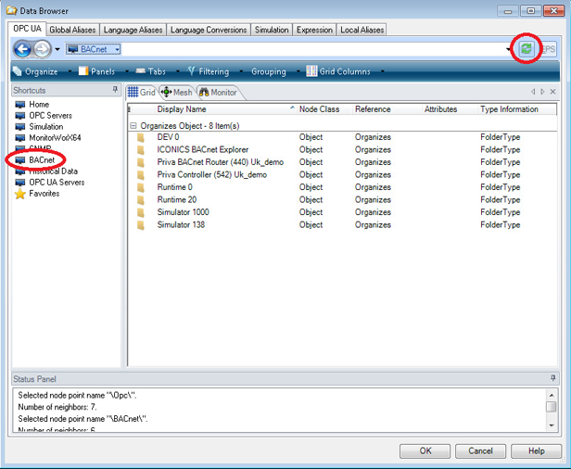Click the green refresh icon
The width and height of the screenshot is (571, 469).
(527, 49)
